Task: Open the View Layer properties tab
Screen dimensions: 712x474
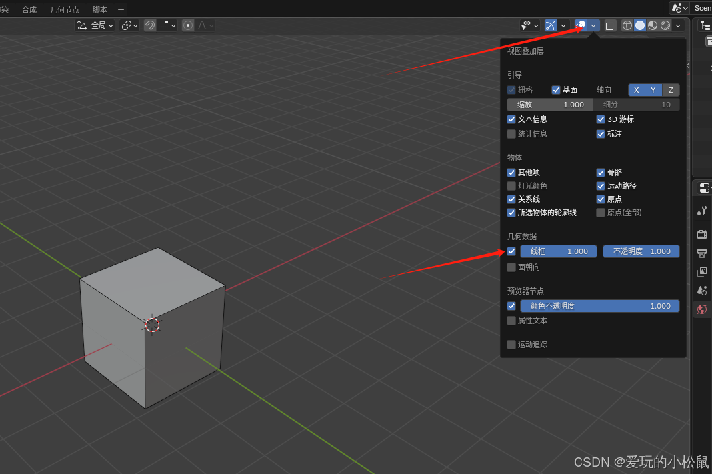Action: pos(702,271)
